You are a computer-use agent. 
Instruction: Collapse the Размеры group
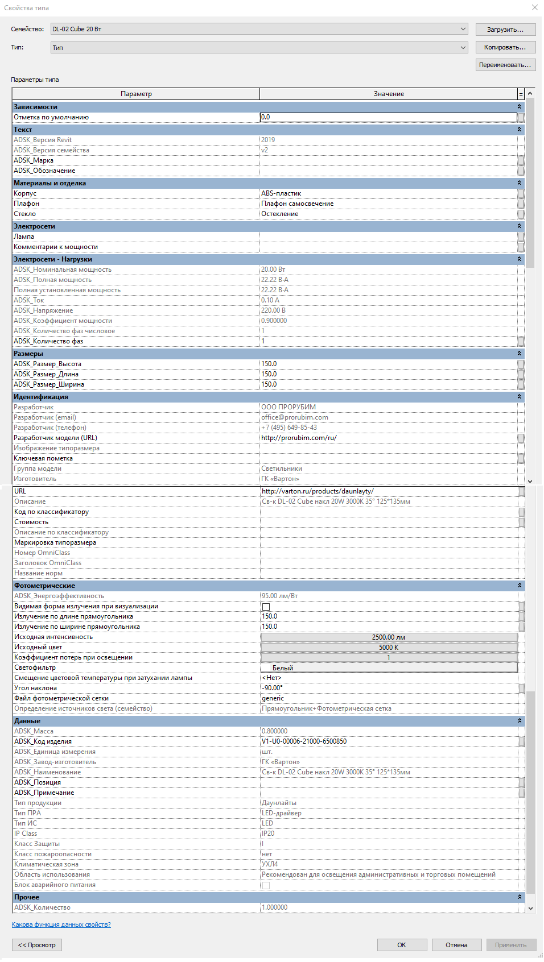(x=519, y=354)
